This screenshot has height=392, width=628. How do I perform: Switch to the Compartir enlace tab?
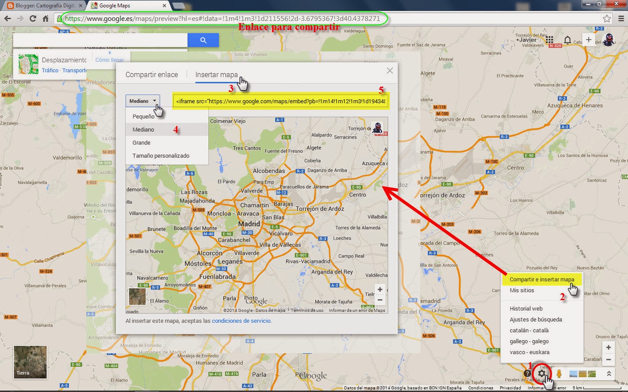151,74
